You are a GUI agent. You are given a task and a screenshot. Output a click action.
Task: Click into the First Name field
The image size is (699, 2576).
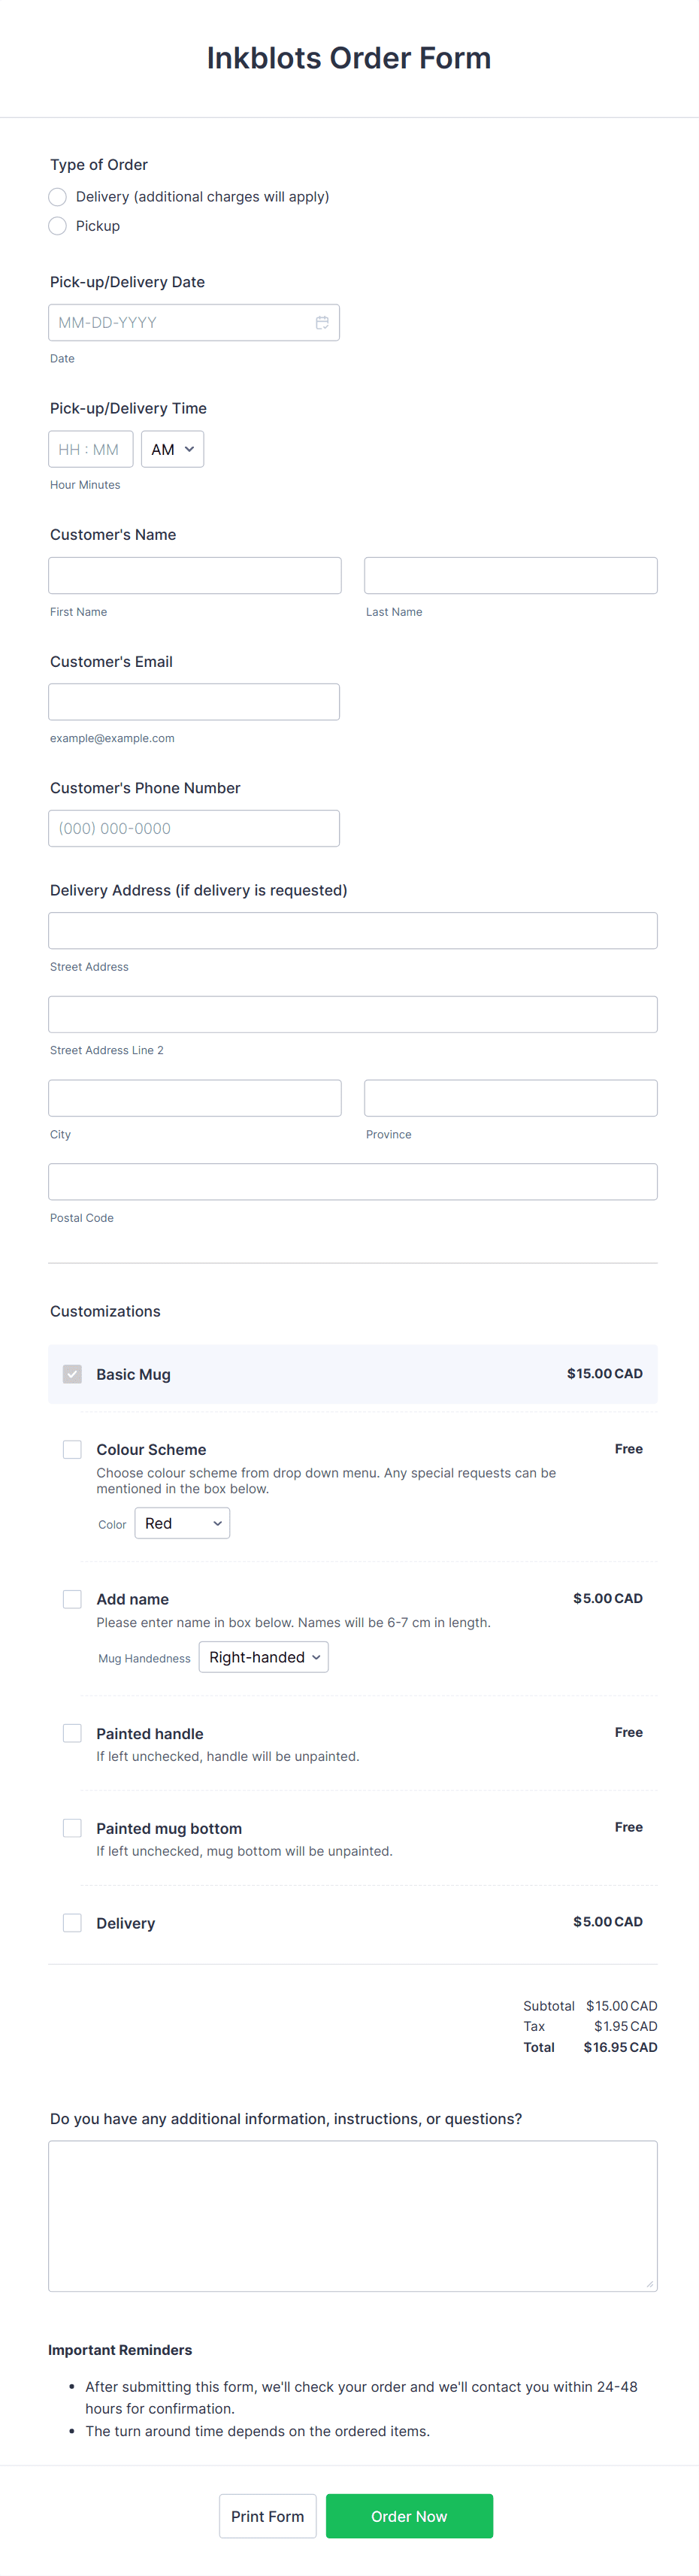click(194, 575)
